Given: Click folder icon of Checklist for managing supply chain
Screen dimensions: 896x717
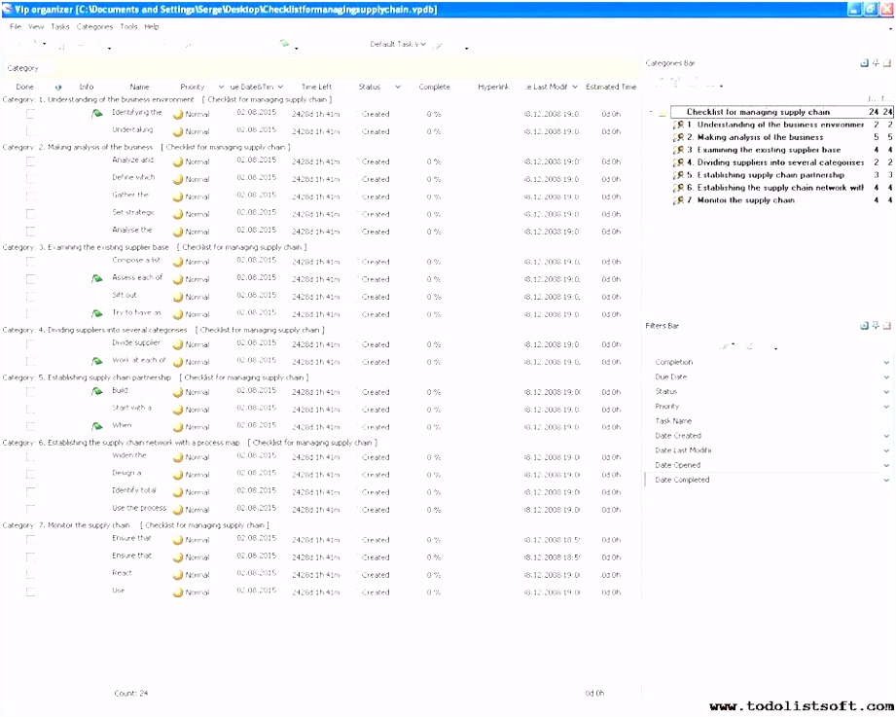Looking at the screenshot, I should (663, 113).
